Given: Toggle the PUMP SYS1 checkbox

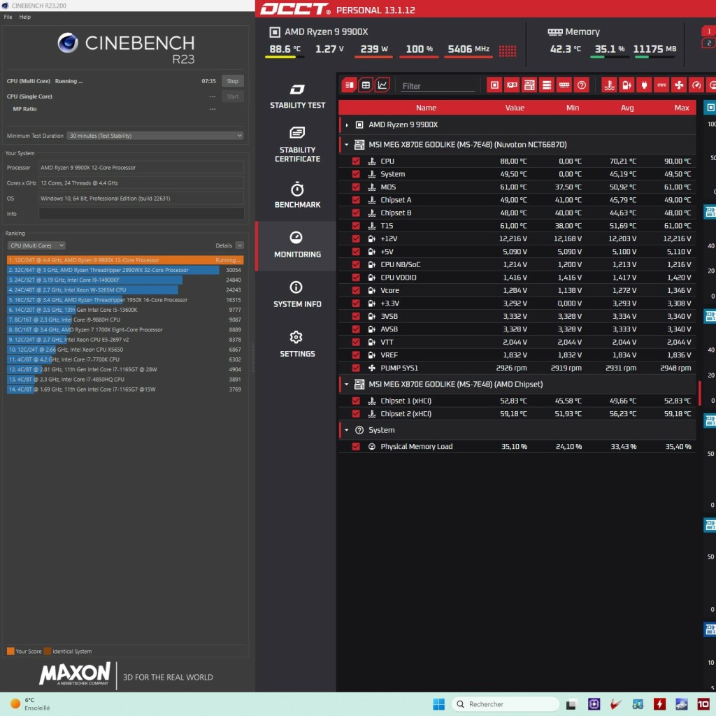Looking at the screenshot, I should click(x=356, y=368).
